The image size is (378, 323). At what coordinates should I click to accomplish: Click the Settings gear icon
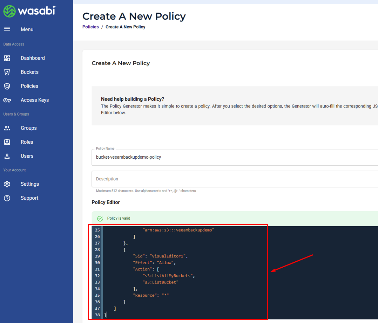[x=7, y=184]
